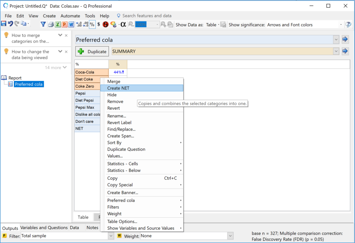Undo the last action
Viewport: 355px width, 243px height.
(x=10, y=24)
